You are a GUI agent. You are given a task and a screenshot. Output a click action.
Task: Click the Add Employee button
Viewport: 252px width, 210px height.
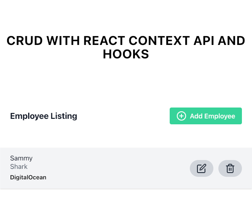tap(206, 116)
